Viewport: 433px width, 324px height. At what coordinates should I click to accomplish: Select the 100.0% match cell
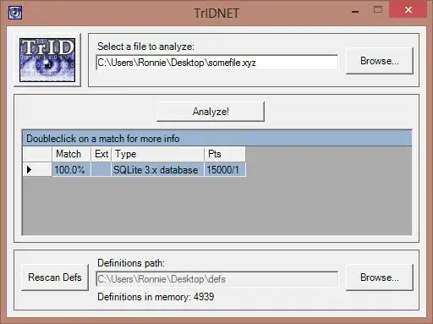click(x=71, y=170)
